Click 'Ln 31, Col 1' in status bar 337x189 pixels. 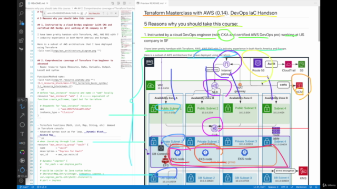[x=260, y=187]
